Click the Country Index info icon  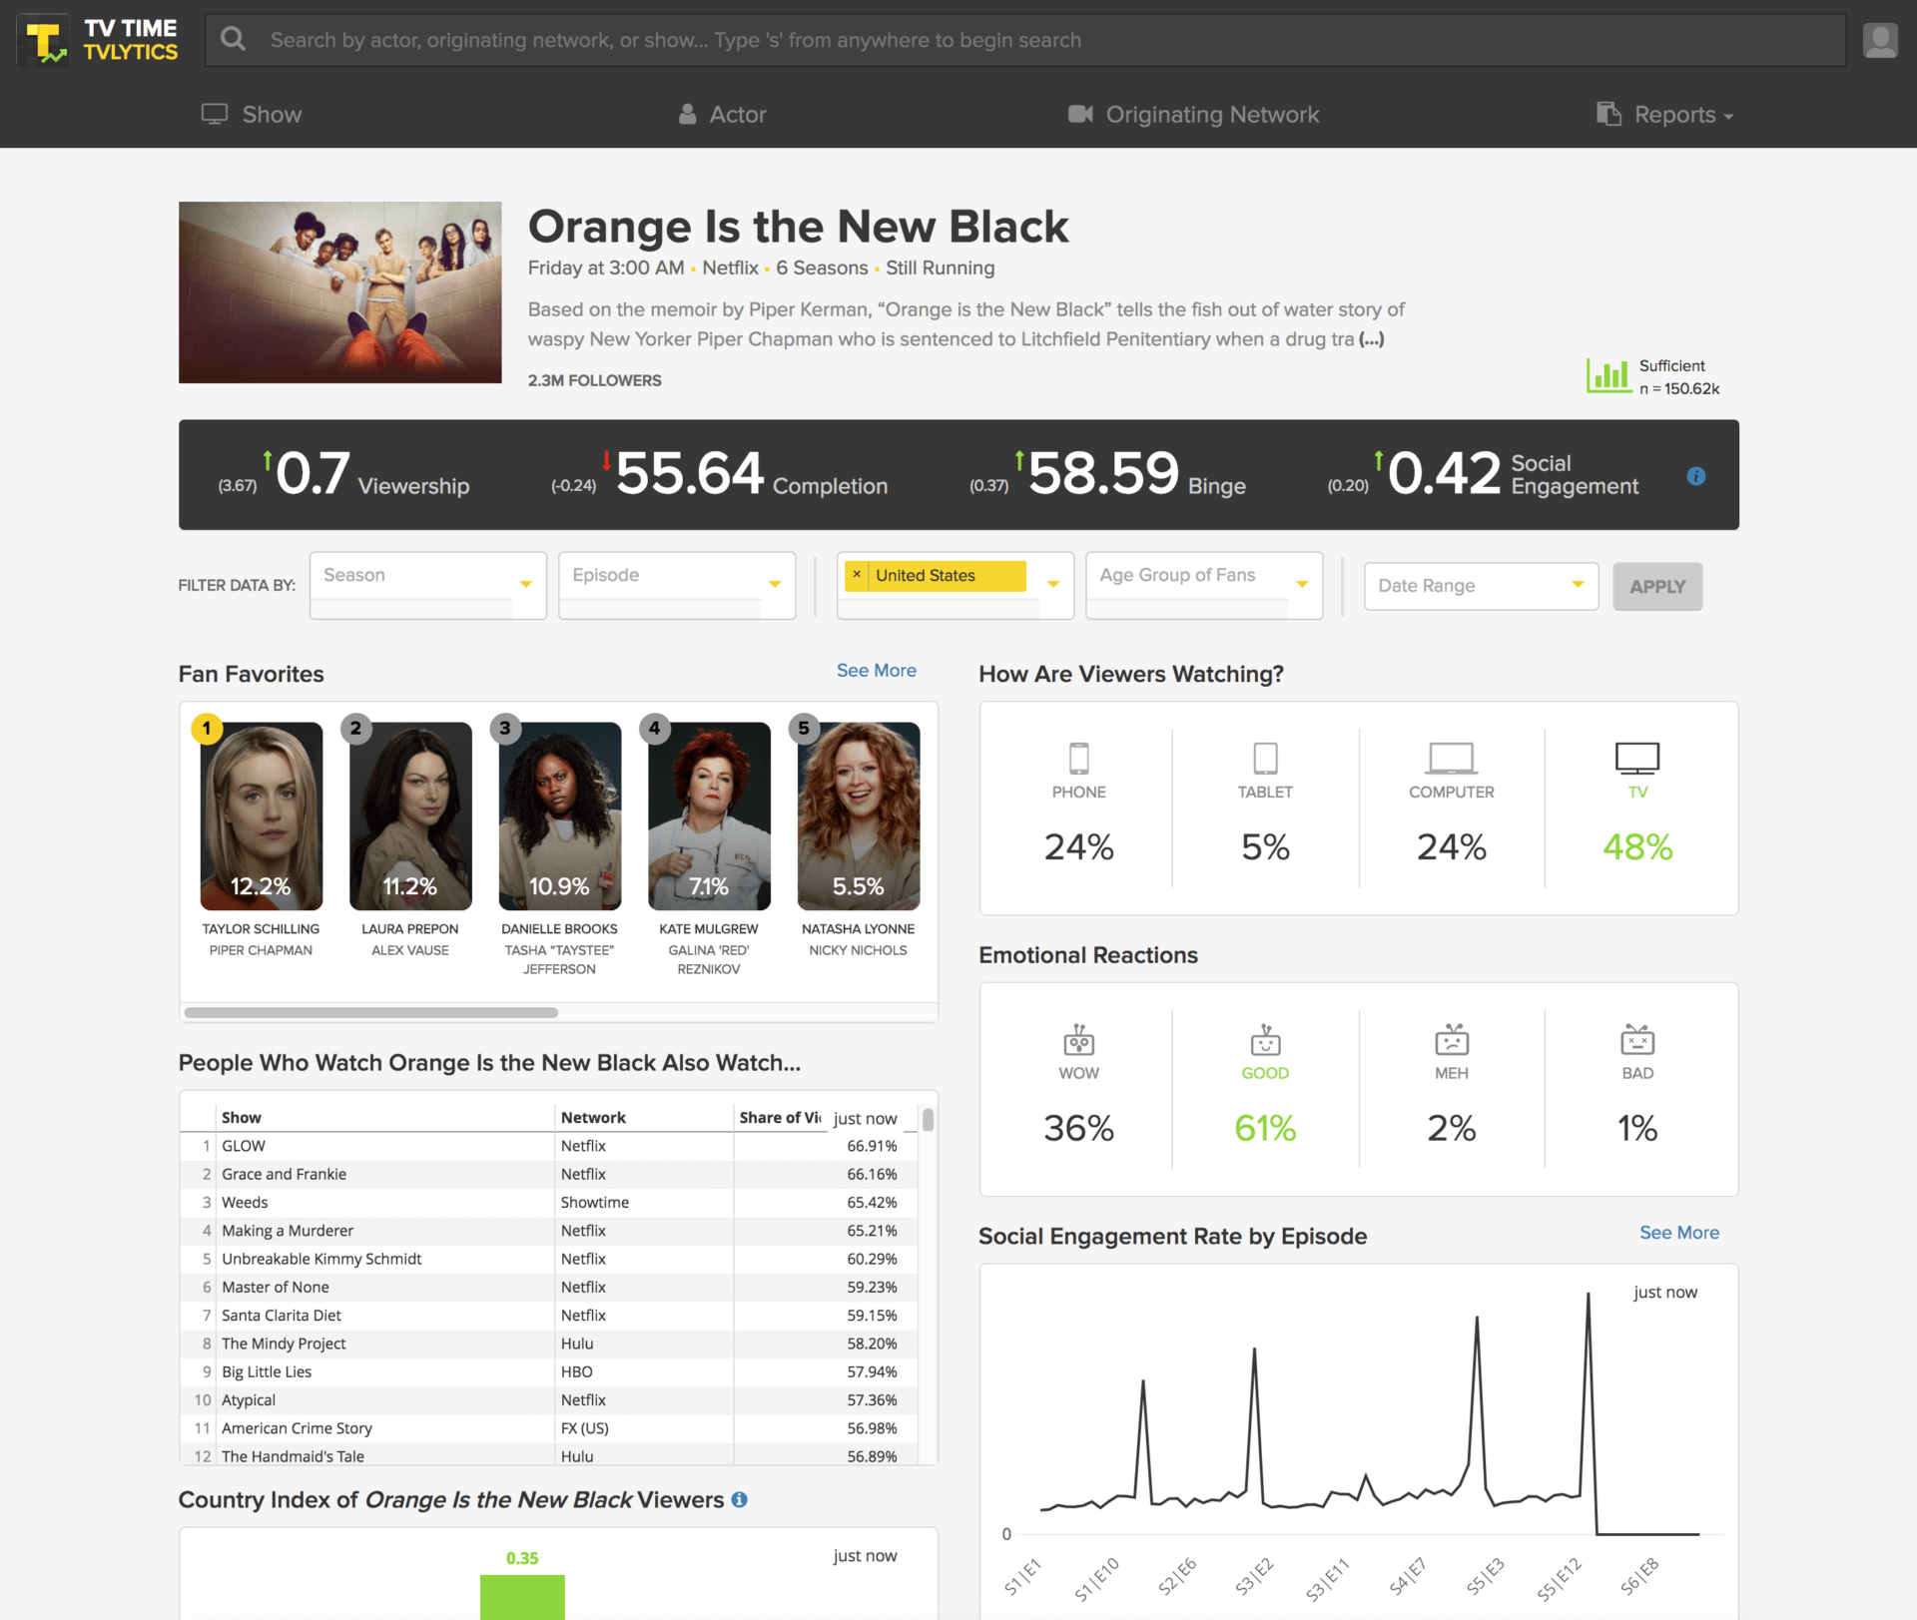click(740, 1499)
